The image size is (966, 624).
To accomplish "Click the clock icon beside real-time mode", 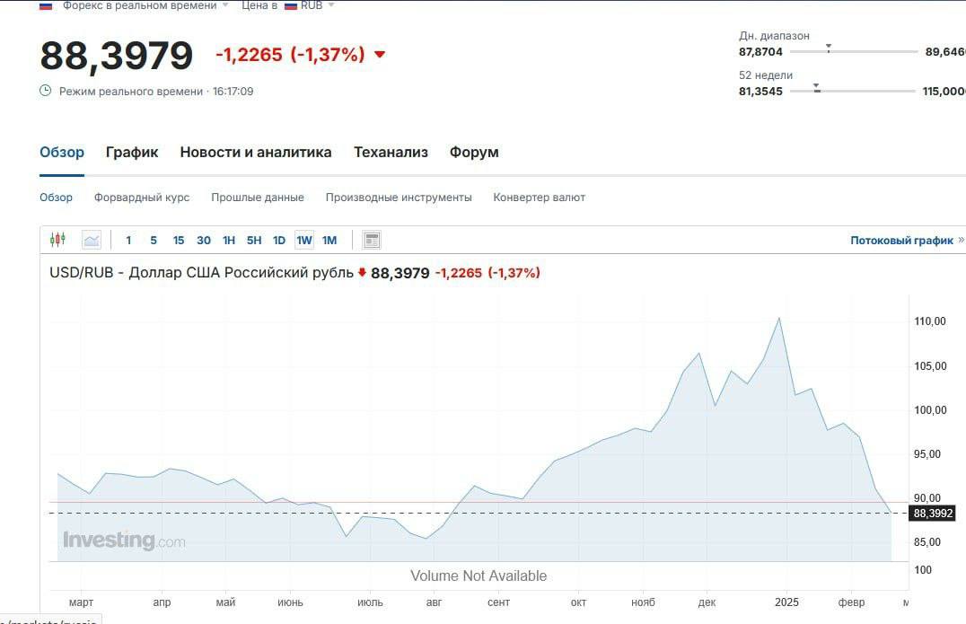I will pos(46,91).
